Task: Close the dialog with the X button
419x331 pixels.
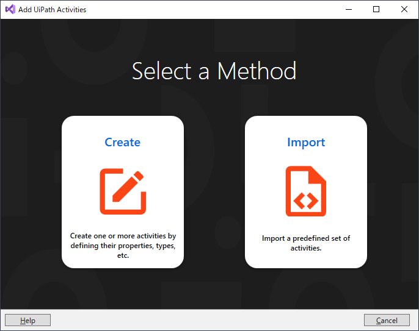Action: point(404,9)
